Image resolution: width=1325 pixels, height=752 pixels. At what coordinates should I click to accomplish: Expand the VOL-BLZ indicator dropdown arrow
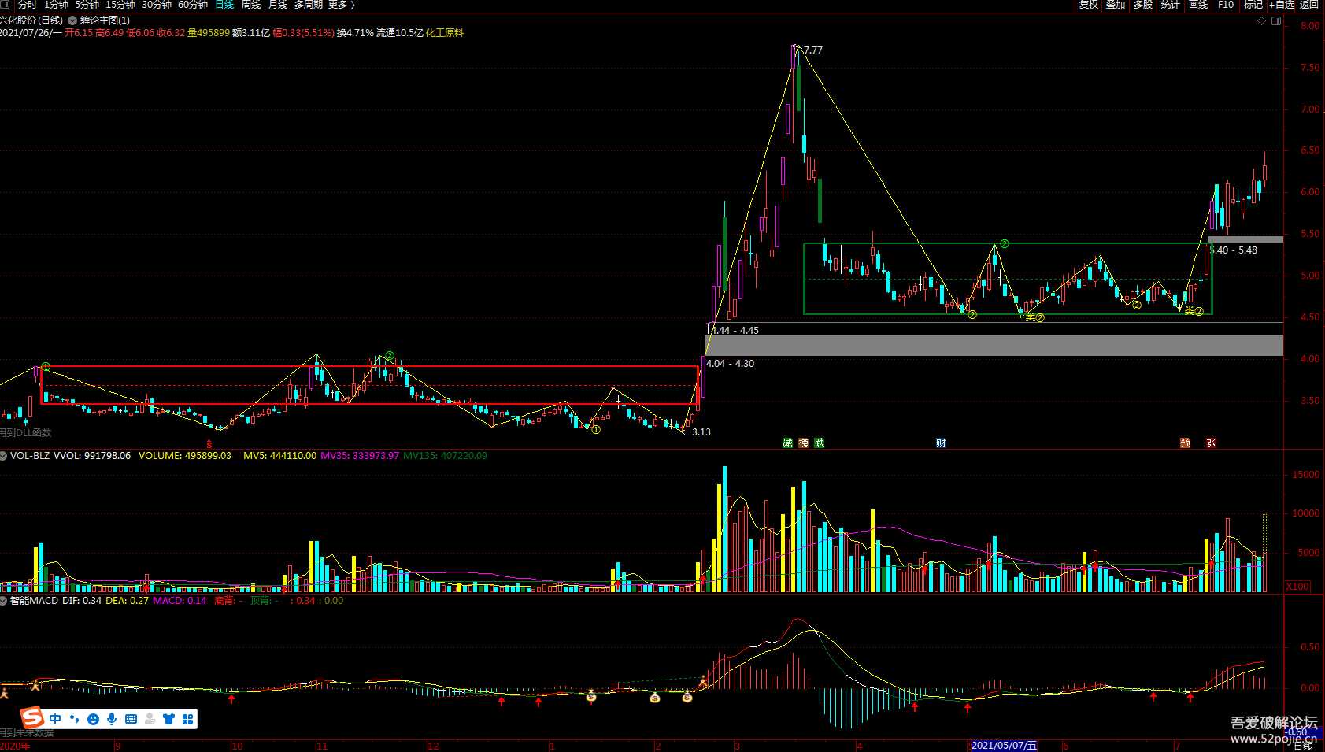4,456
